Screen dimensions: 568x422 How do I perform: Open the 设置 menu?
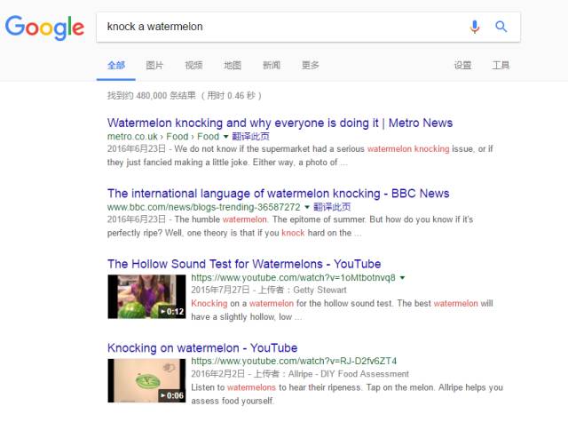(x=462, y=65)
